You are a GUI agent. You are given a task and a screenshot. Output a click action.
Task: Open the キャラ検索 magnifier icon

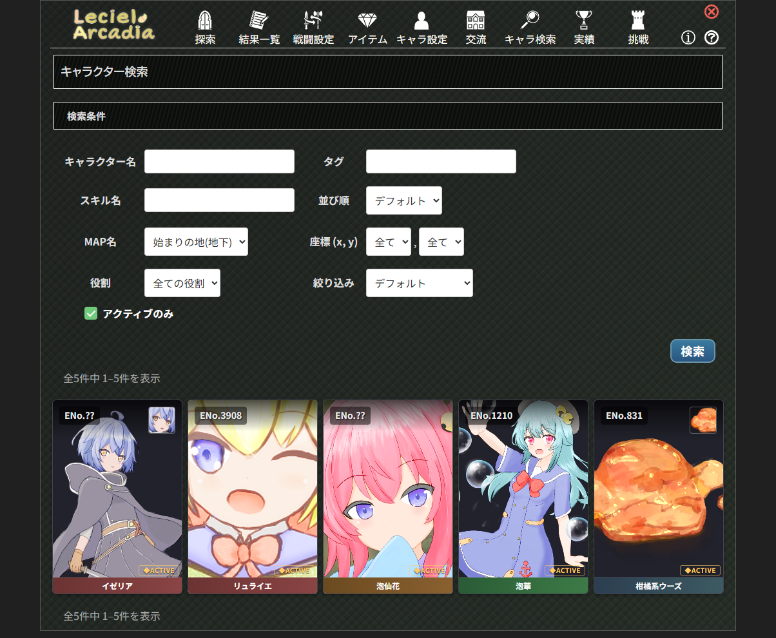coord(530,21)
